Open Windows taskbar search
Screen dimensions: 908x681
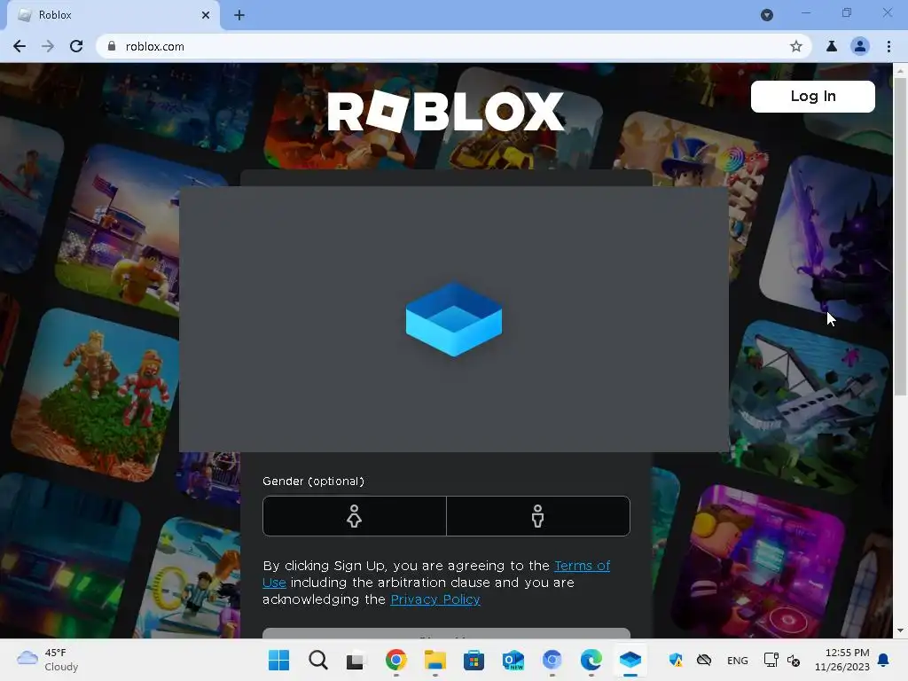318,660
